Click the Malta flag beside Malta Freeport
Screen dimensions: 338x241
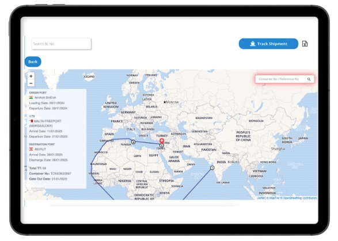coord(31,121)
